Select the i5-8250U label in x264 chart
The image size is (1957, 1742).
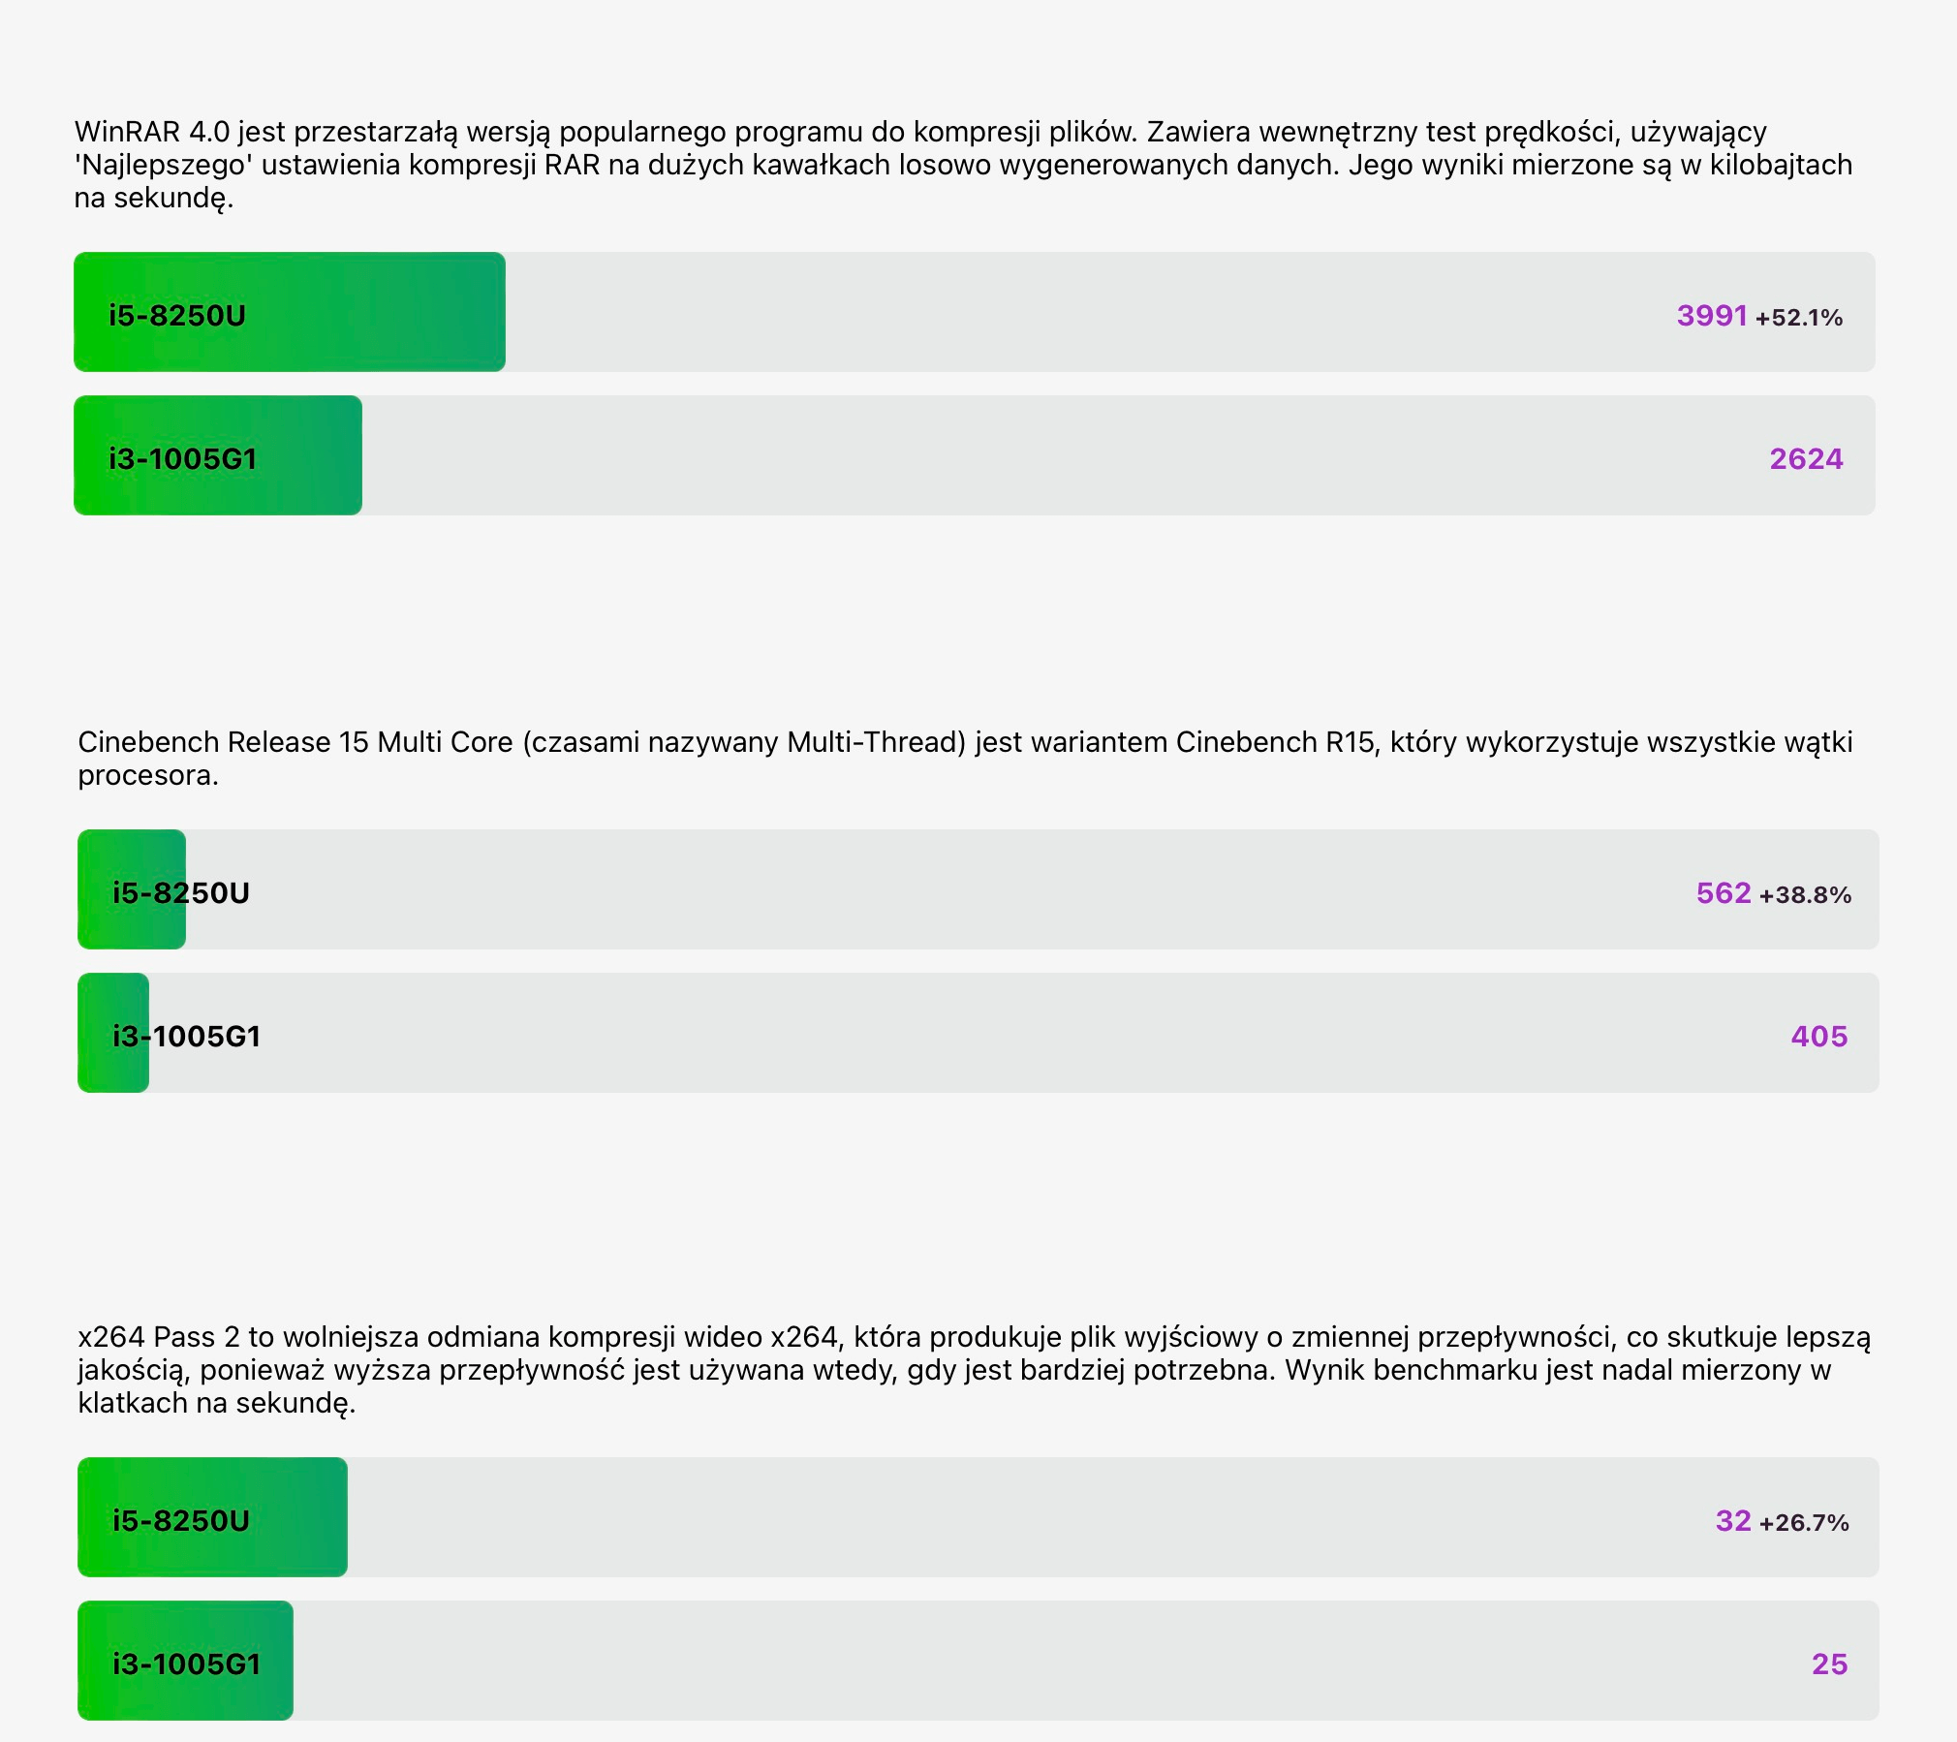[x=181, y=1520]
